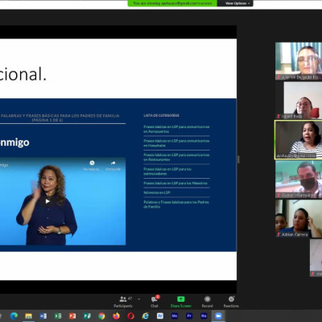This screenshot has width=322, height=322.
Task: Open the View Options dropdown
Action: [x=235, y=3]
